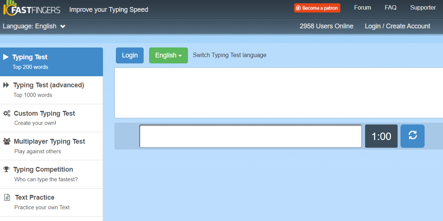Open Login / Create Account
The width and height of the screenshot is (443, 221).
tap(397, 26)
